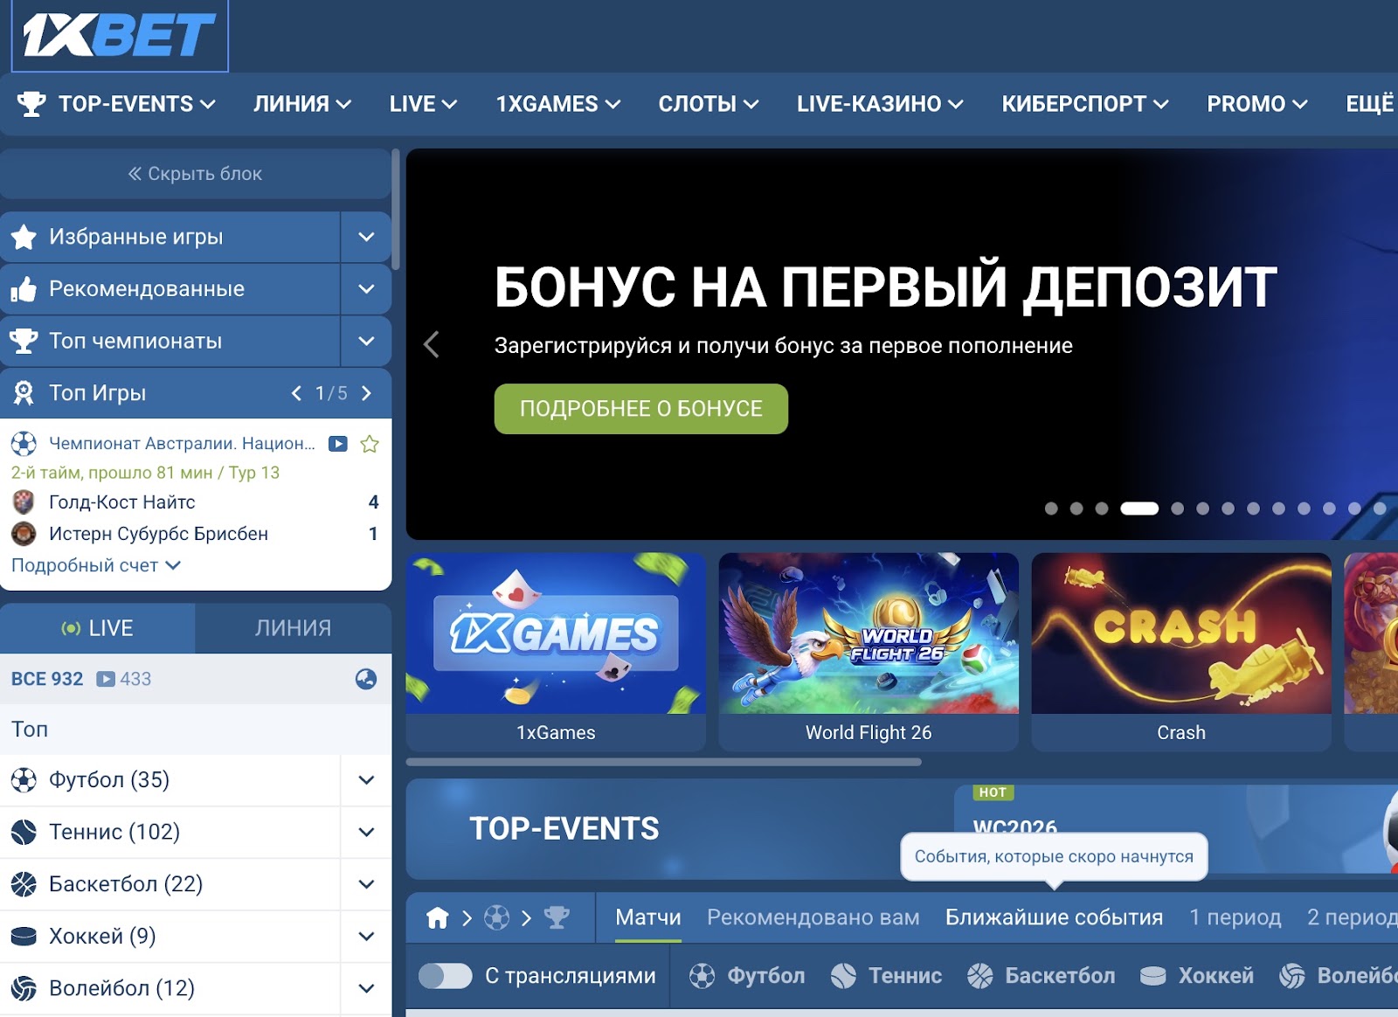Click the first banner carousel dot

1051,508
